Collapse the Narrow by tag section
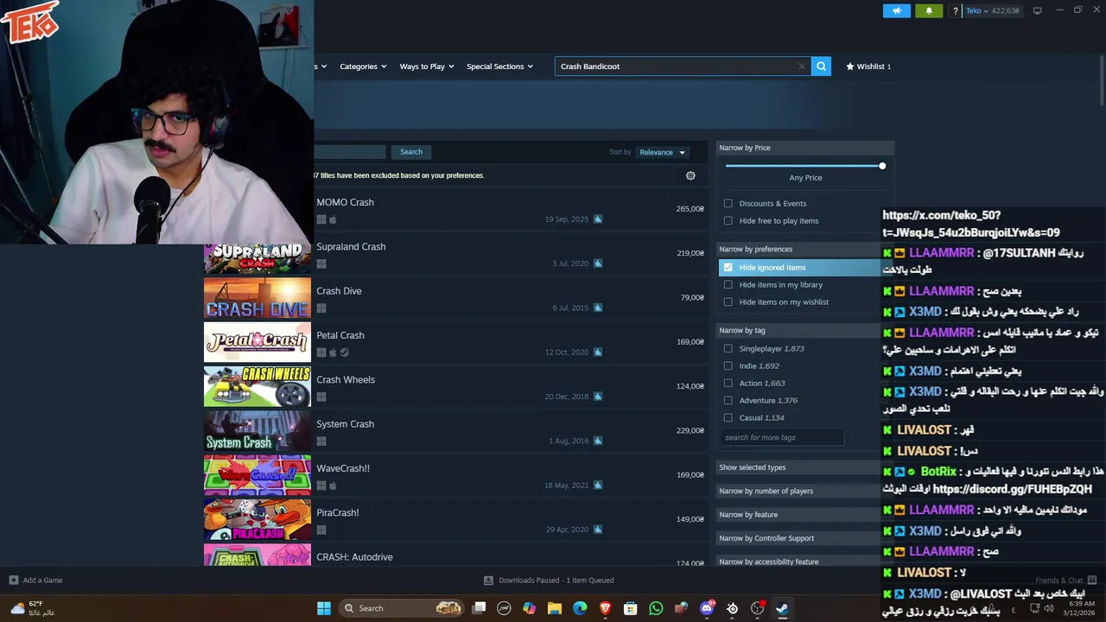Image resolution: width=1106 pixels, height=622 pixels. [x=798, y=330]
